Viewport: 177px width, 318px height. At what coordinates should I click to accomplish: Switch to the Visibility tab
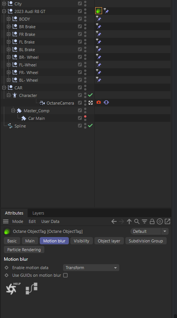coord(81,241)
